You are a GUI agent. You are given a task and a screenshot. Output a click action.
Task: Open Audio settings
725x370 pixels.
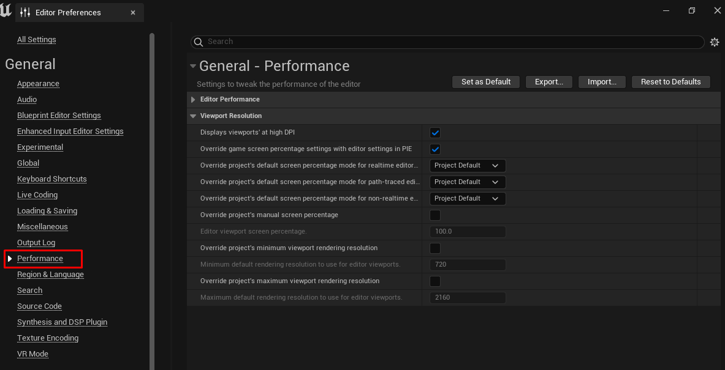(27, 100)
